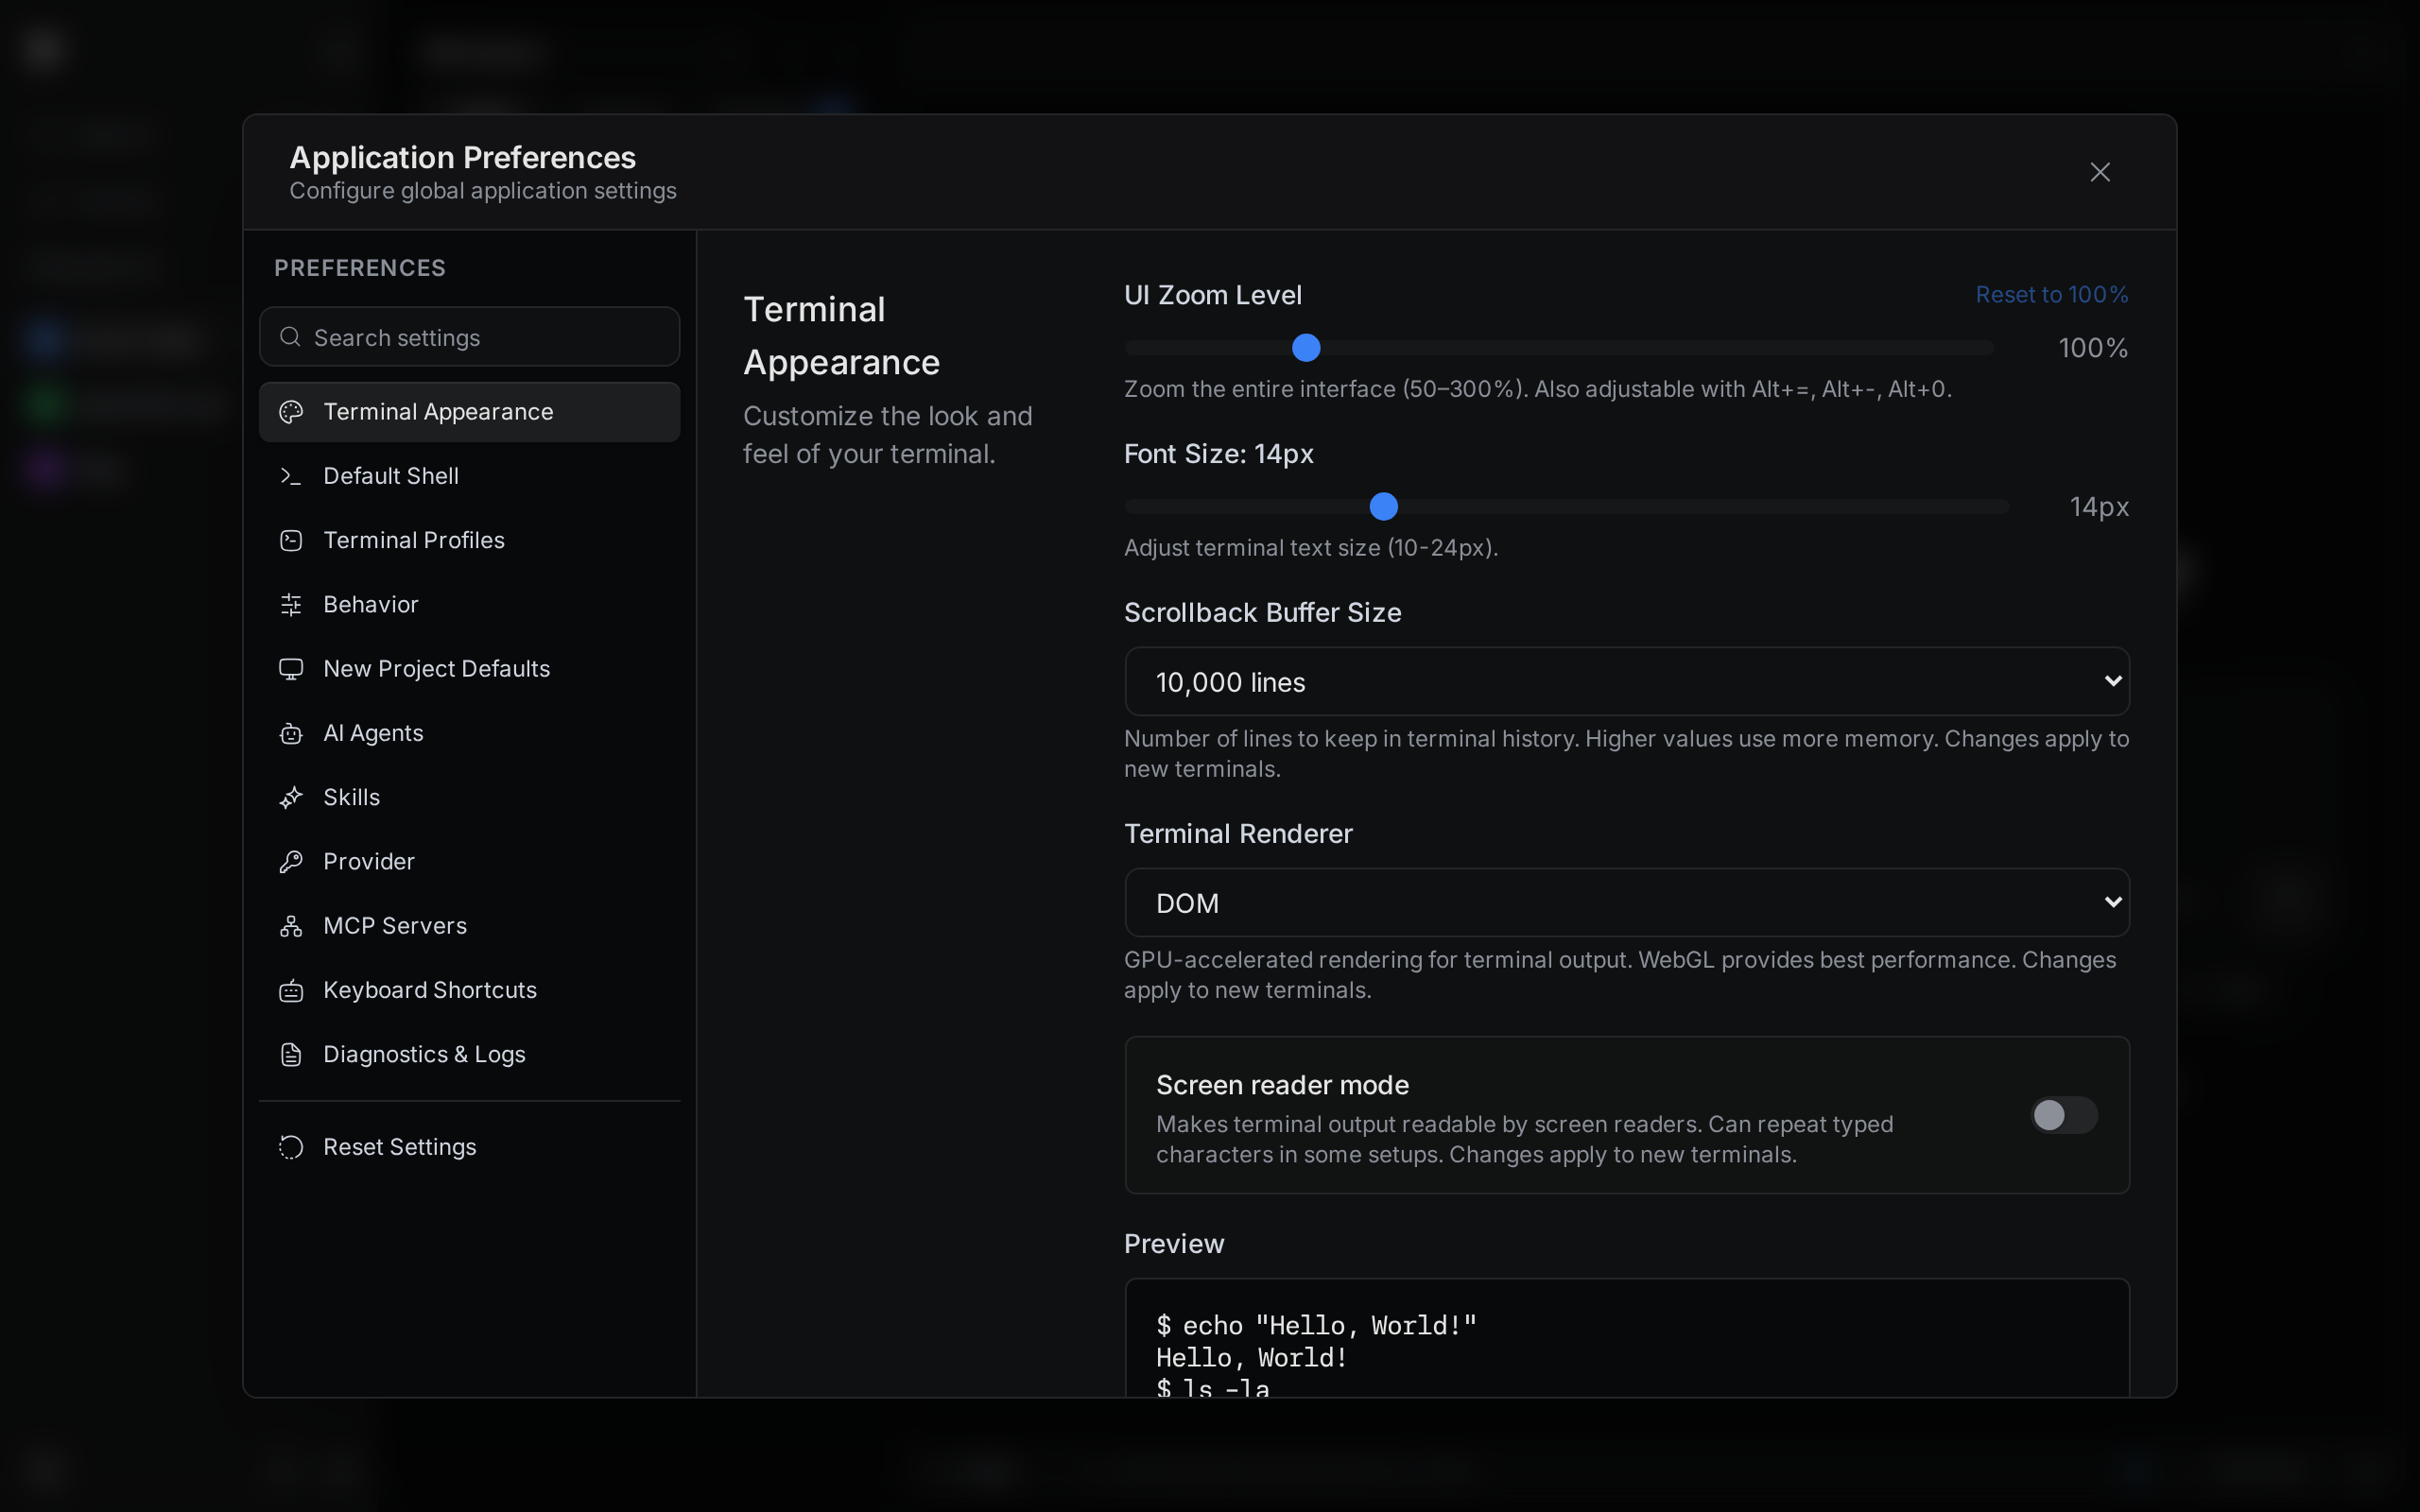The width and height of the screenshot is (2420, 1512).
Task: Close the Application Preferences dialog
Action: click(x=2100, y=172)
